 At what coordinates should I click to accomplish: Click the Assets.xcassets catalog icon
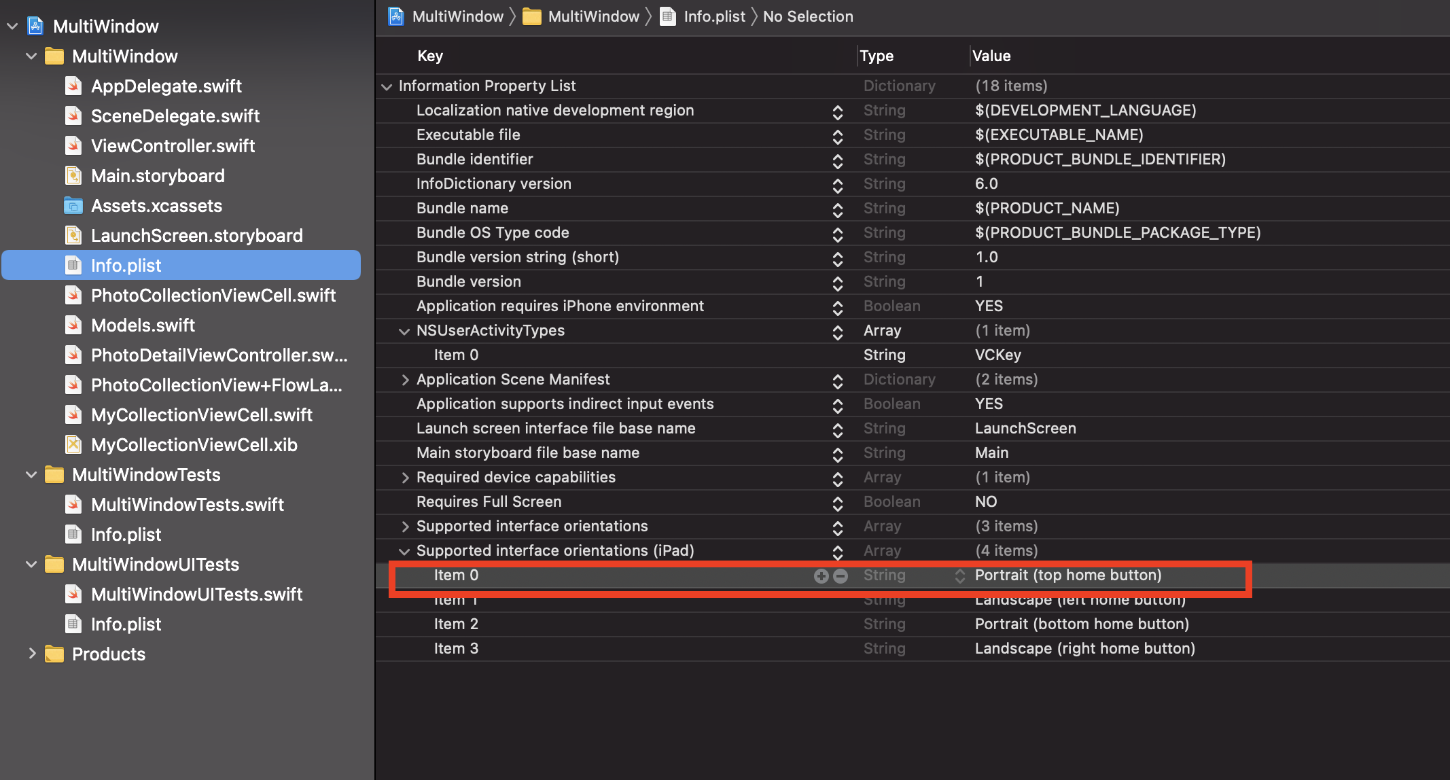click(x=73, y=206)
